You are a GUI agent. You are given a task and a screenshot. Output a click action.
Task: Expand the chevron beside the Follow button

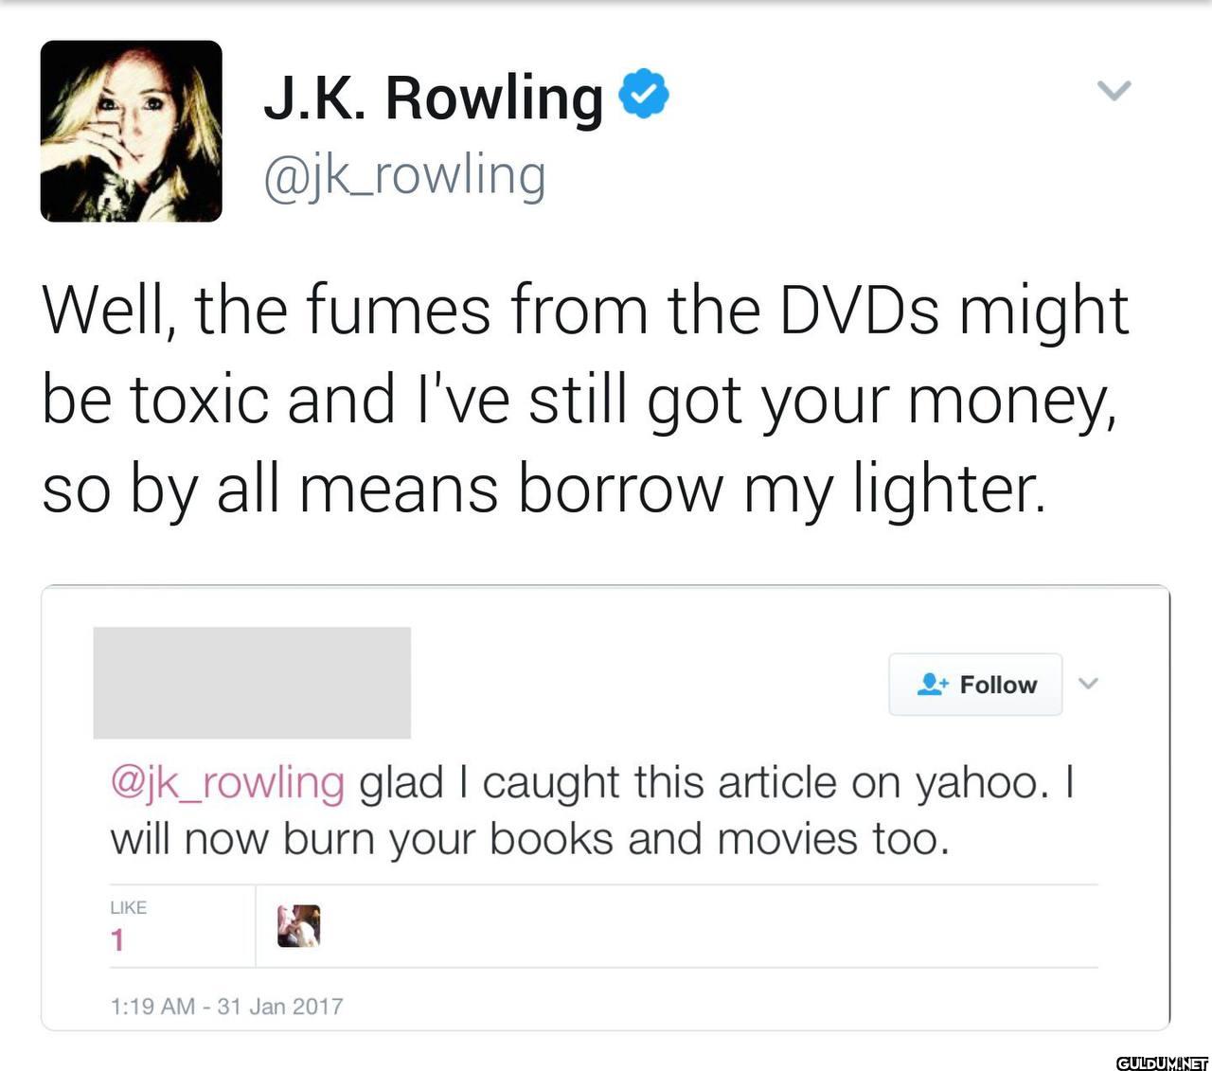[1089, 683]
